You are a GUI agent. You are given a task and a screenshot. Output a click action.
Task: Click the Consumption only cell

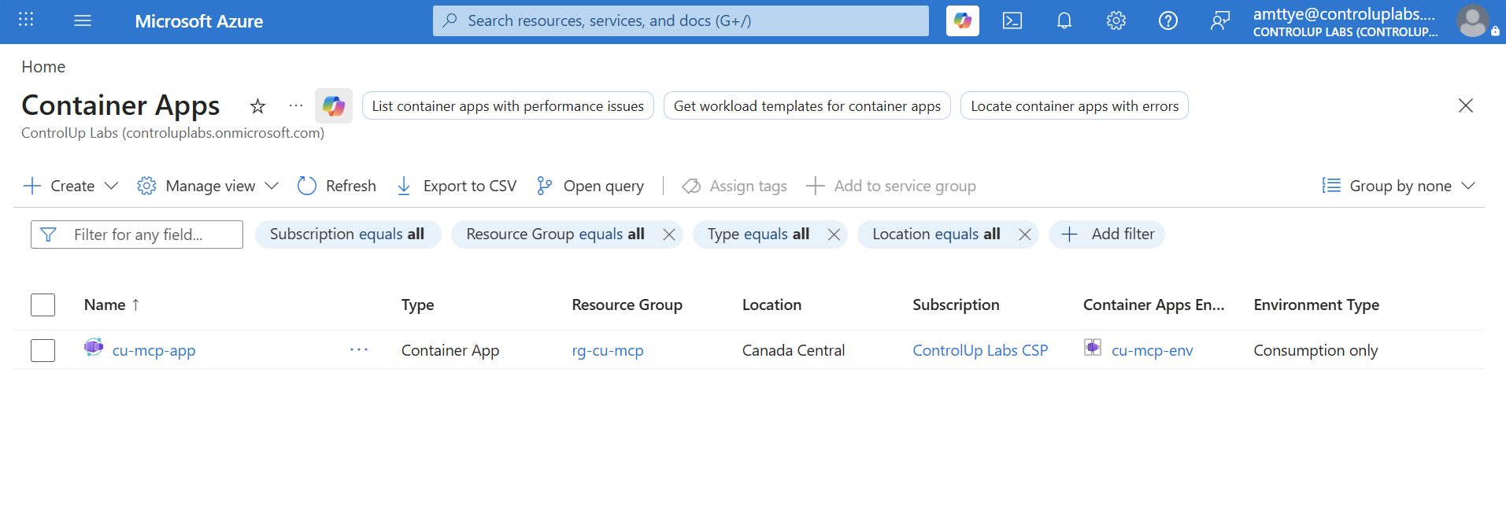pyautogui.click(x=1315, y=350)
